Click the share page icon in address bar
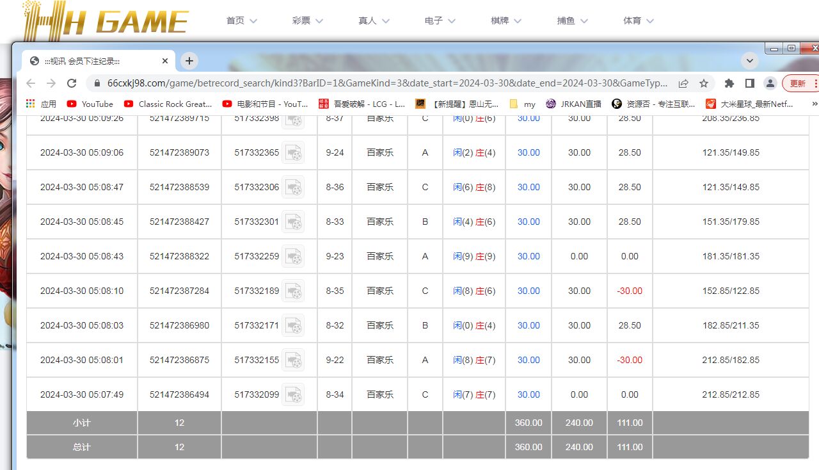Screen dimensions: 819x470 (683, 83)
